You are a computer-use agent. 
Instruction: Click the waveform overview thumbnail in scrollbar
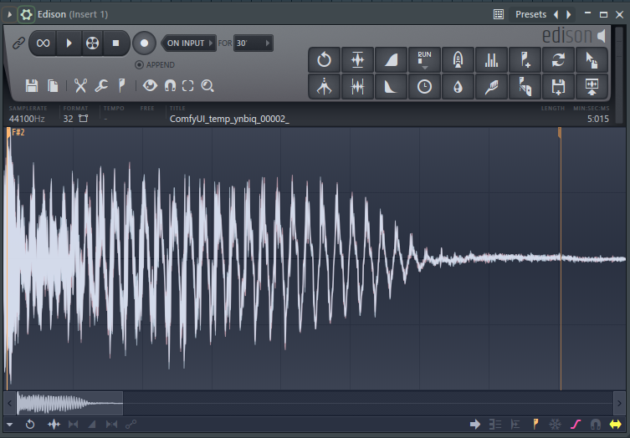pos(69,404)
